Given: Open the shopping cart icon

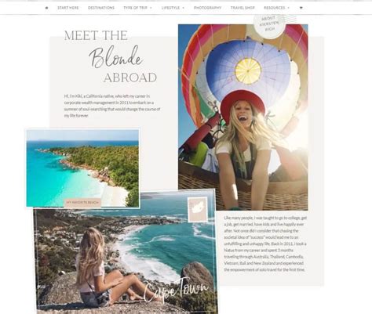Looking at the screenshot, I should pyautogui.click(x=301, y=8).
